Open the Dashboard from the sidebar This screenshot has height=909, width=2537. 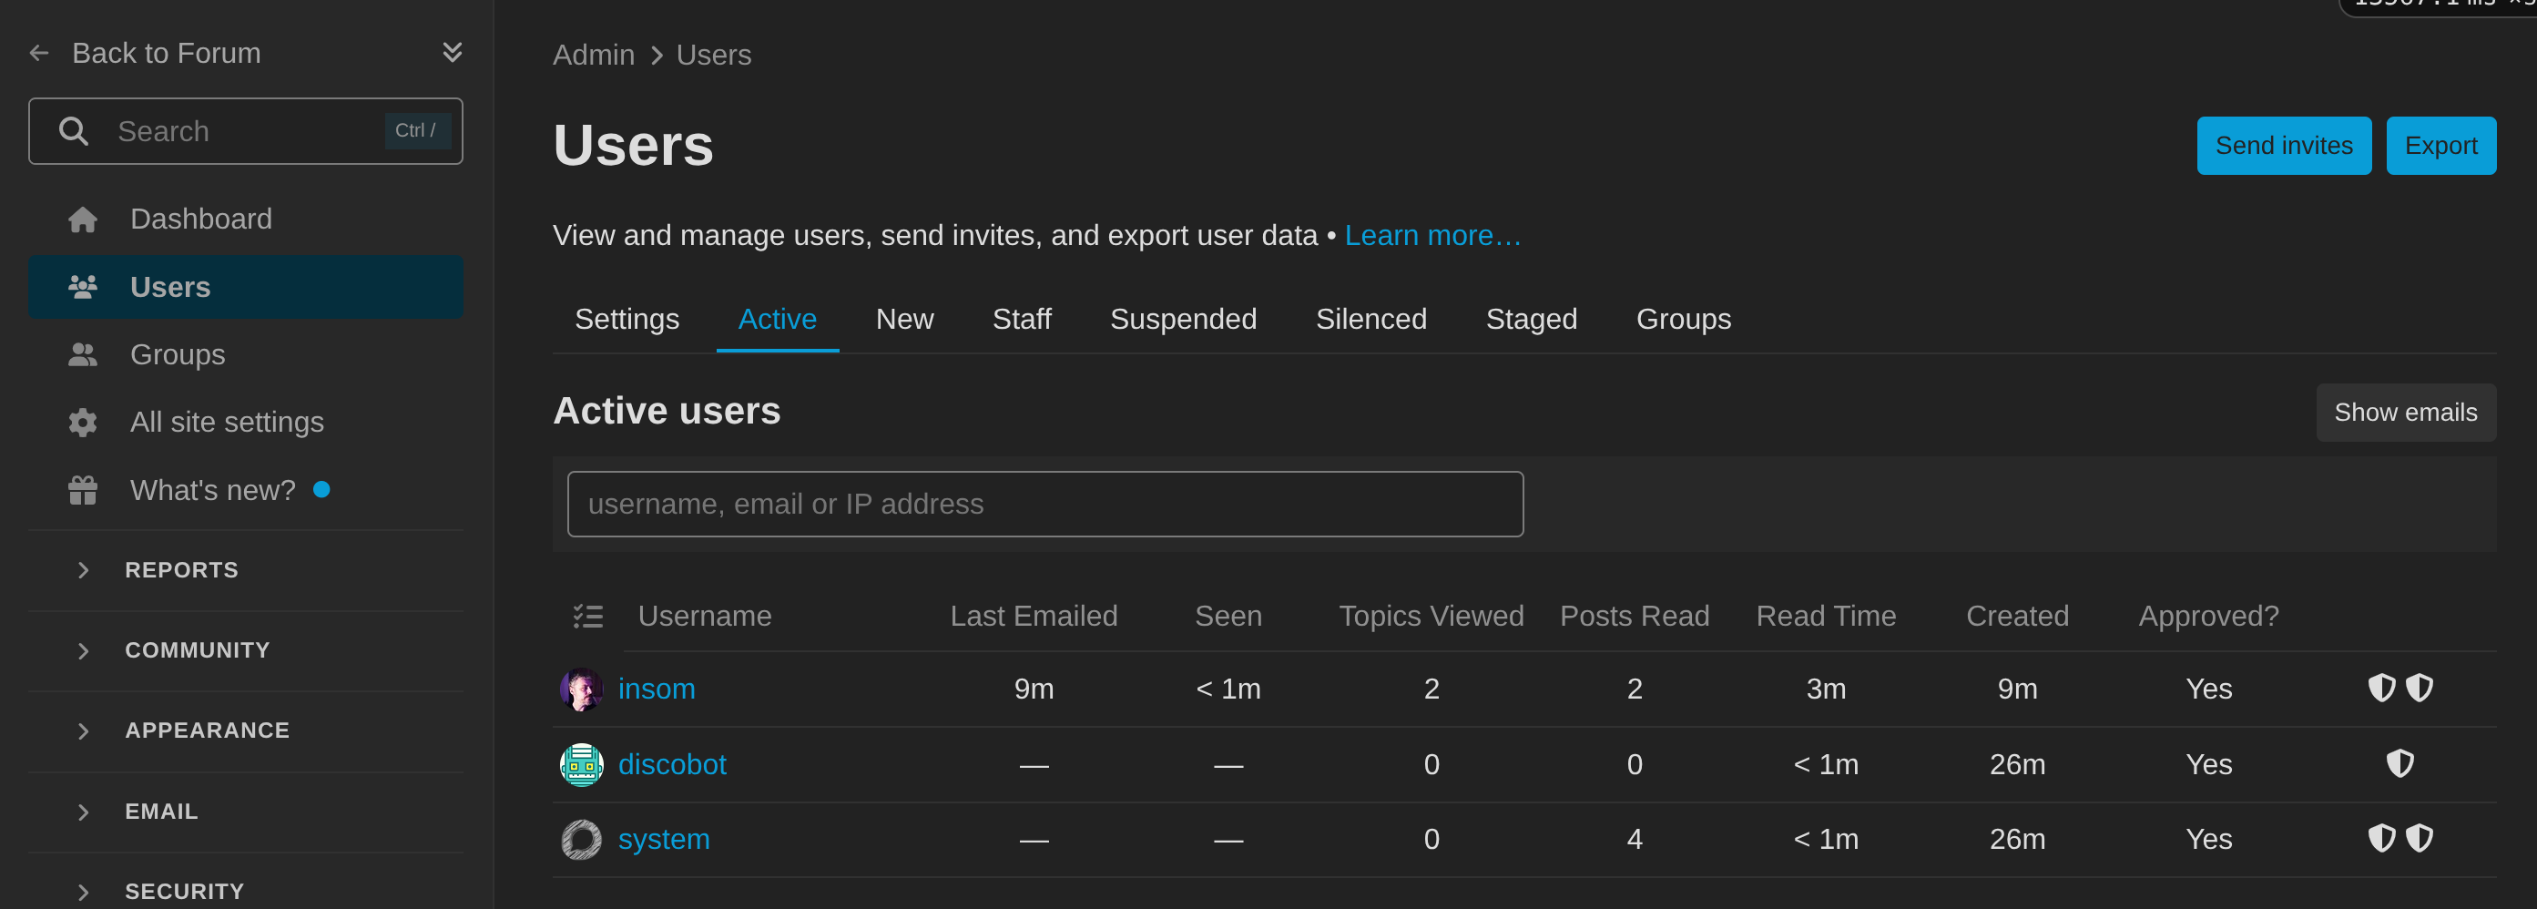point(201,218)
